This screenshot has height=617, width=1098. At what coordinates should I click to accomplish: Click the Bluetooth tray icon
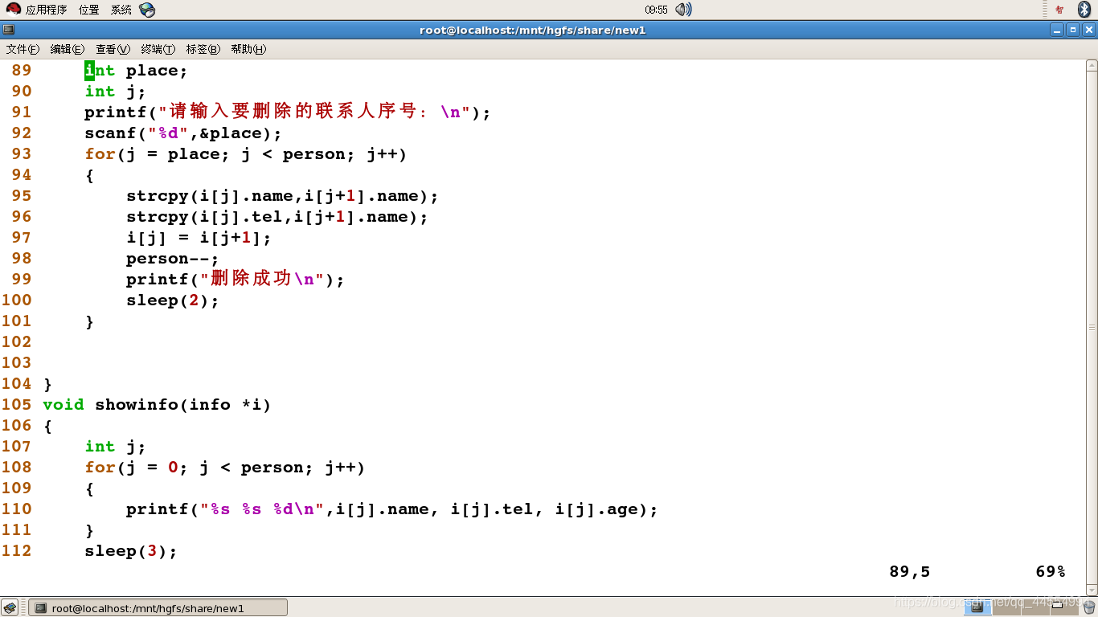tap(1084, 10)
